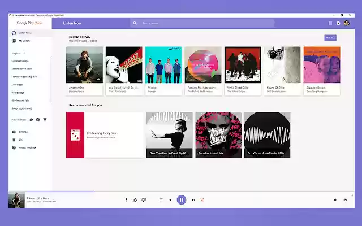Click the sidebar playlists scrollbar
This screenshot has height=226, width=362.
coord(50,80)
